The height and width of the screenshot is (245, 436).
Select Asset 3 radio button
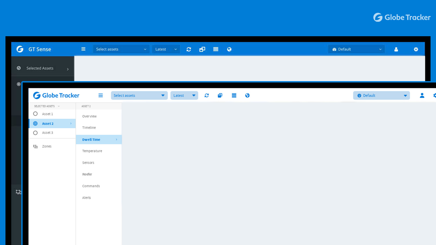pyautogui.click(x=35, y=133)
